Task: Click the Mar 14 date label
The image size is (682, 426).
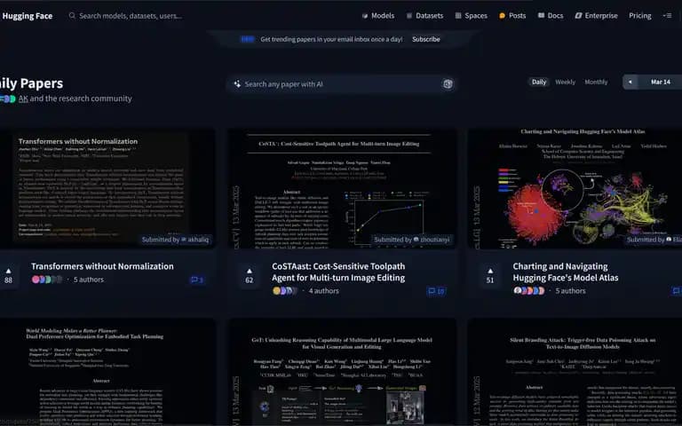Action: pos(661,82)
